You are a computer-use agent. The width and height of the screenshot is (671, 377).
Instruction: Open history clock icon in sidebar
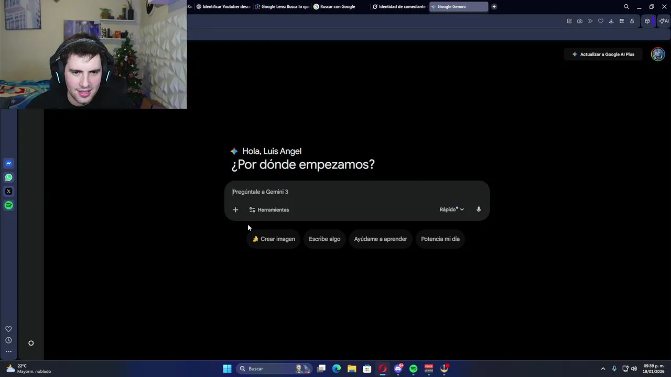(x=8, y=340)
